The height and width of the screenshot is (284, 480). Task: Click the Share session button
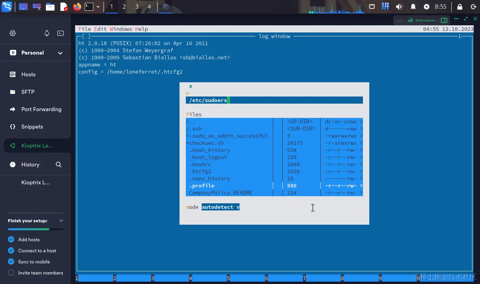(x=421, y=20)
